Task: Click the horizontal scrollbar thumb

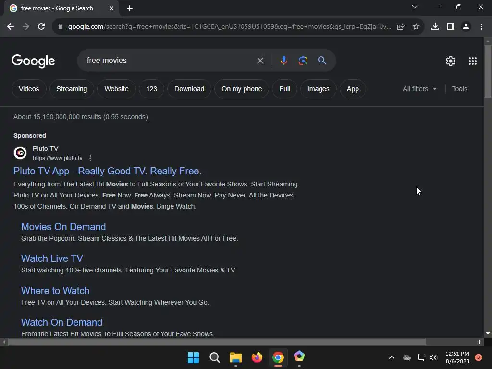Action: pos(217,342)
